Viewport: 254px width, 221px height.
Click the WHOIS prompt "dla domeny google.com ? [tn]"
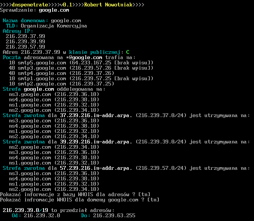tap(117, 200)
